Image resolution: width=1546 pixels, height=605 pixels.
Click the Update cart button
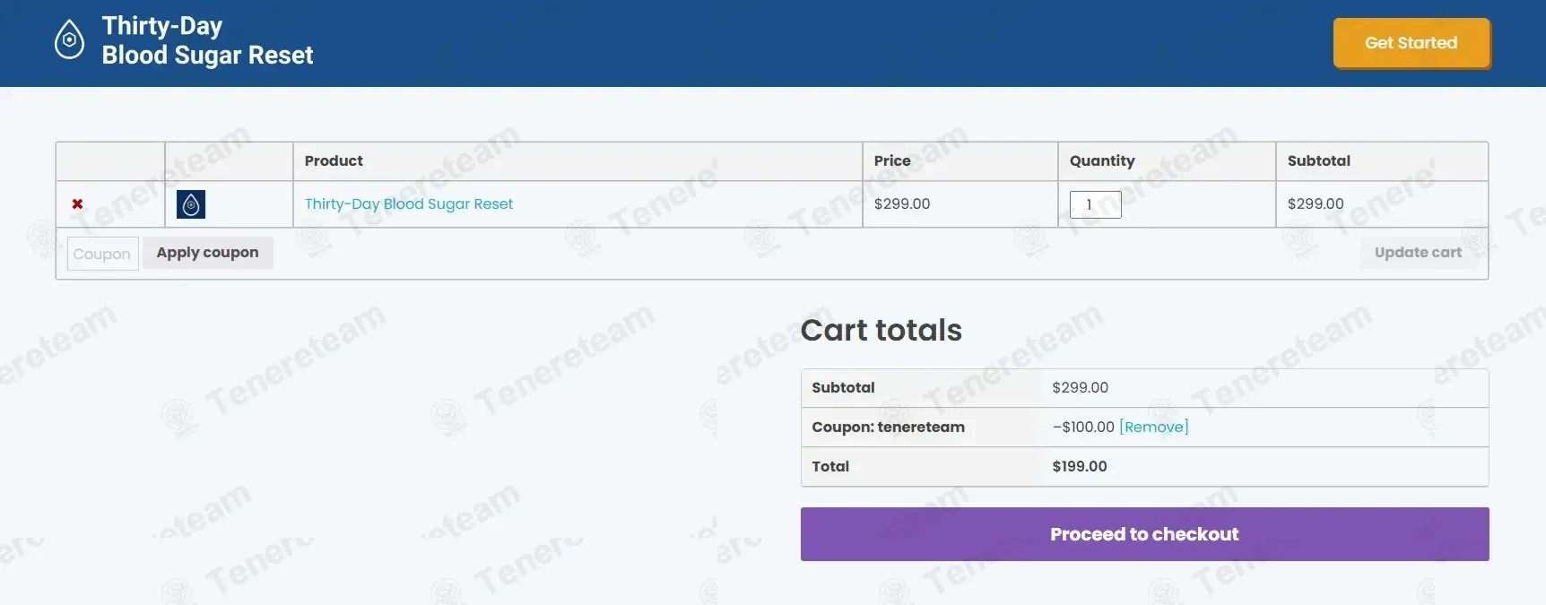(x=1418, y=253)
